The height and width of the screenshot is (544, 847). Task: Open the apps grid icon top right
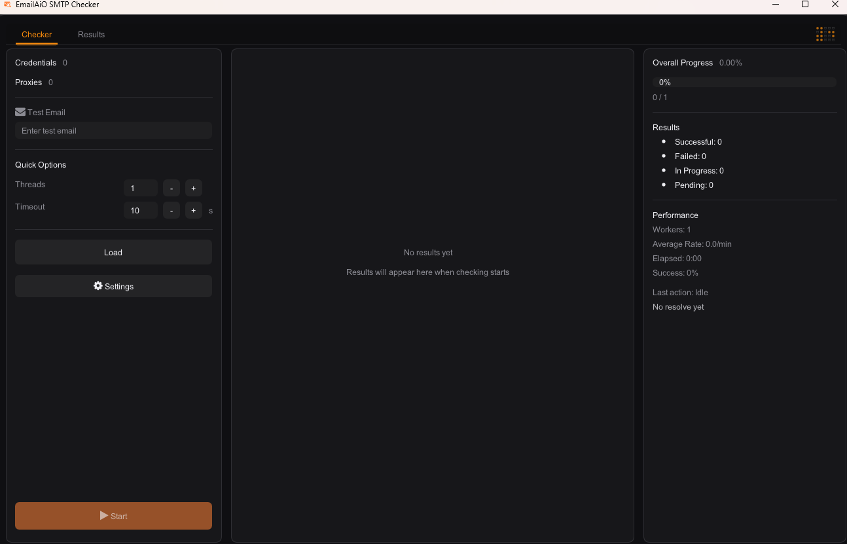[825, 33]
